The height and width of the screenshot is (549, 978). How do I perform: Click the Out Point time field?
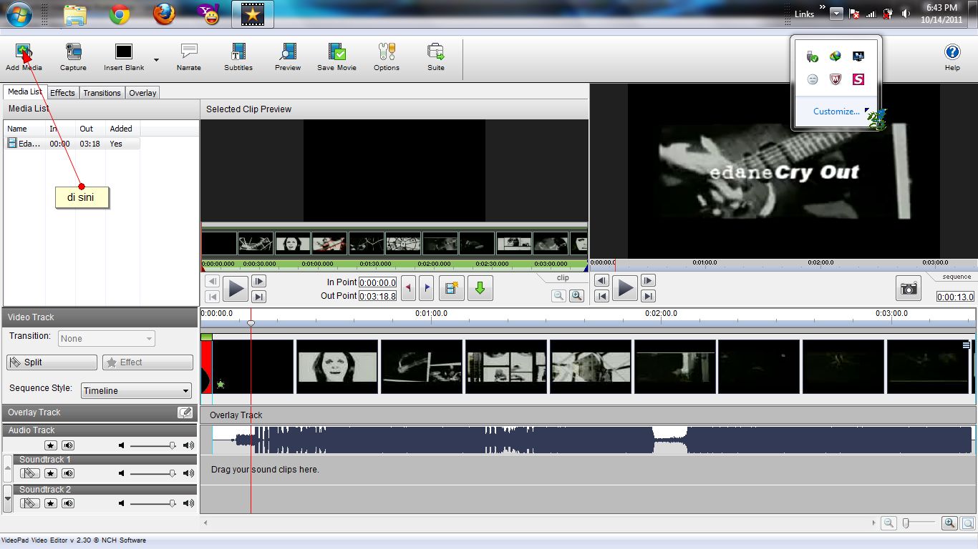(377, 296)
